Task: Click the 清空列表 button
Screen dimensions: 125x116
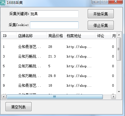Action: 19,107
